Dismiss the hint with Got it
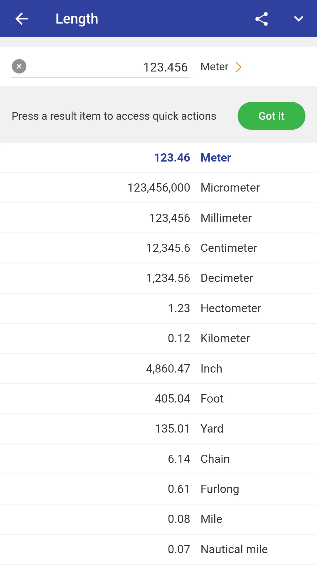 point(272,116)
